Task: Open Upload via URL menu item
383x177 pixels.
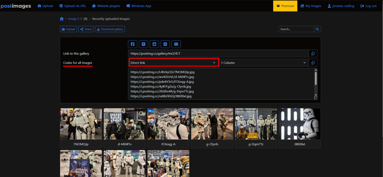Action: click(73, 6)
